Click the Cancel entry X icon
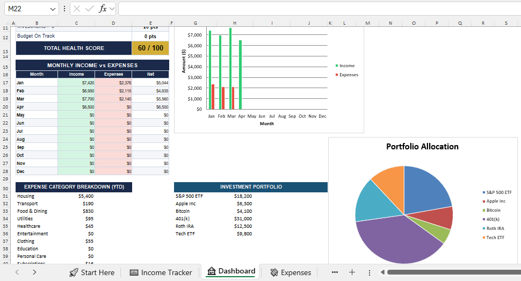This screenshot has width=521, height=281. click(x=77, y=9)
